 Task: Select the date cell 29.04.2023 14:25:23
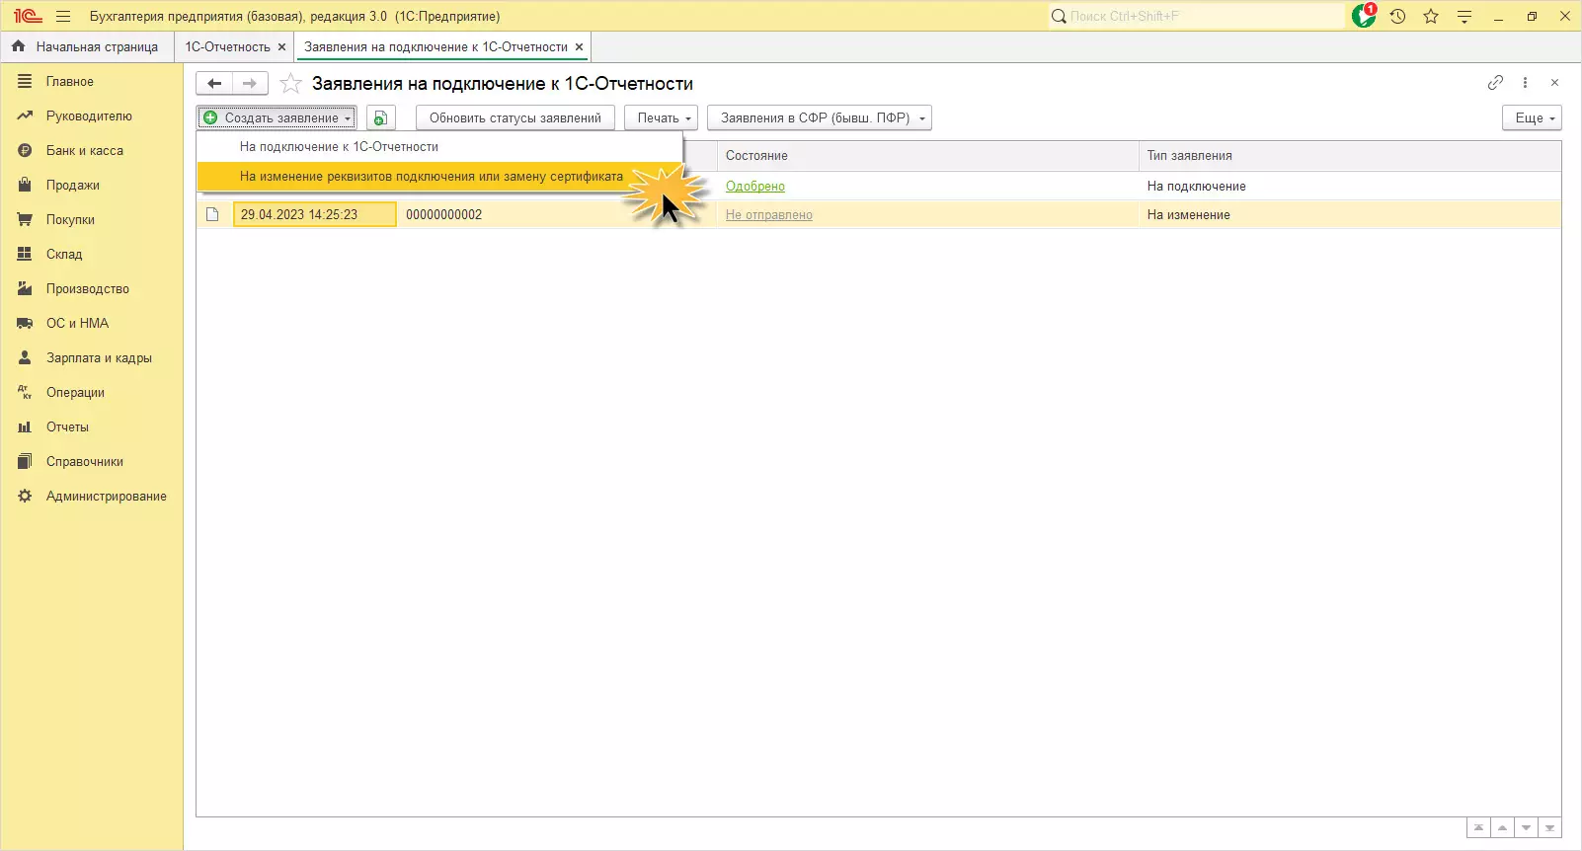[x=315, y=214]
